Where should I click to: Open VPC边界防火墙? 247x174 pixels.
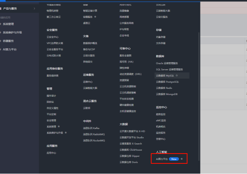[x=55, y=43]
